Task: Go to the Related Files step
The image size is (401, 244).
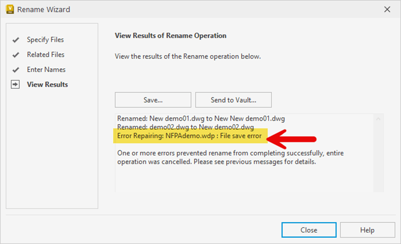Action: (45, 55)
